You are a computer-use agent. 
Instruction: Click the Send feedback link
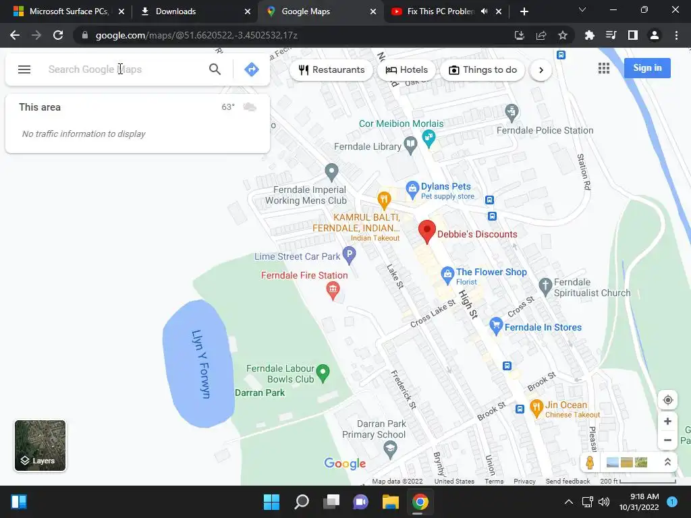568,482
